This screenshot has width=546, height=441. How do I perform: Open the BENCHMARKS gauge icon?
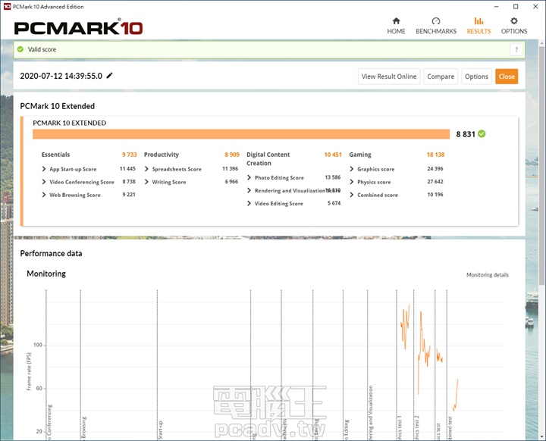pos(436,22)
